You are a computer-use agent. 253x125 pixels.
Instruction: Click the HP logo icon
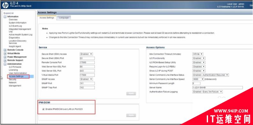(x=5, y=5)
